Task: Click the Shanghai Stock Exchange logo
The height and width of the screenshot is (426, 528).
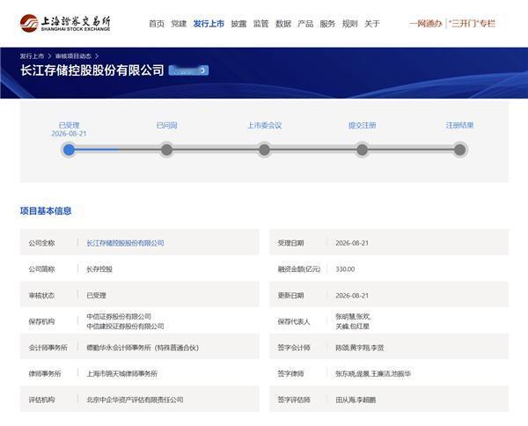Action: coord(65,23)
